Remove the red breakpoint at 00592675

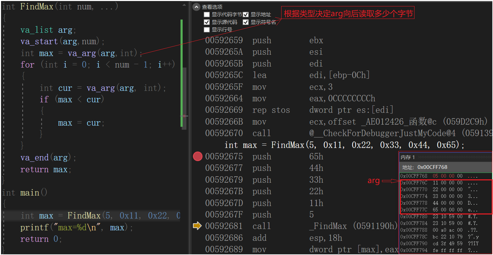pyautogui.click(x=198, y=156)
